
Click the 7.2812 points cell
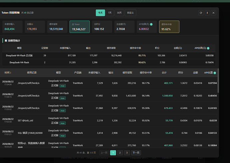(x=184, y=96)
